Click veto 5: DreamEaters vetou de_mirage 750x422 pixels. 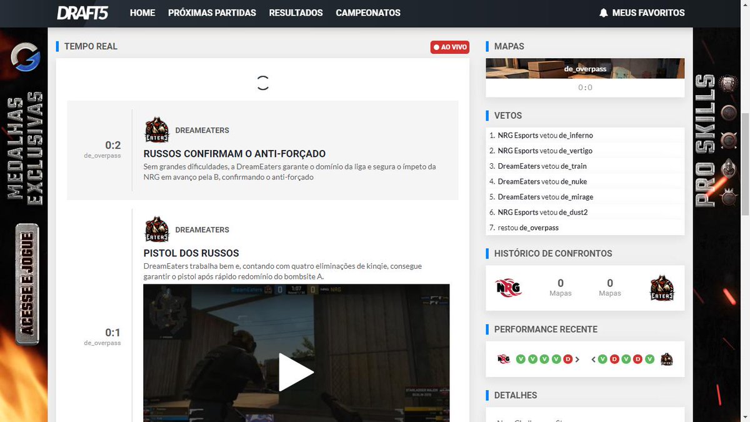tap(585, 197)
